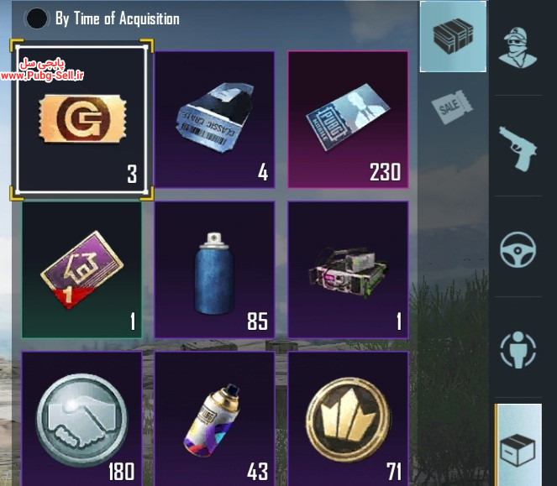Select the PUBG ID card with 230 count
This screenshot has width=557, height=486.
pyautogui.click(x=348, y=119)
